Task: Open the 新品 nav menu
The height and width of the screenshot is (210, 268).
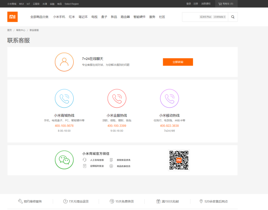Action: [114, 17]
